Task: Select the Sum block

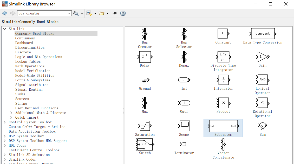Action: tap(263, 126)
